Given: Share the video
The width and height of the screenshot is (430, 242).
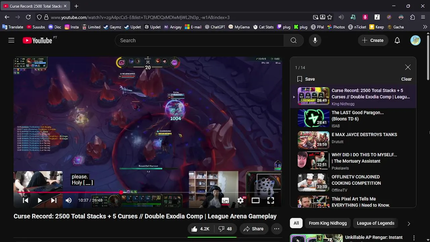Looking at the screenshot, I should tap(254, 229).
